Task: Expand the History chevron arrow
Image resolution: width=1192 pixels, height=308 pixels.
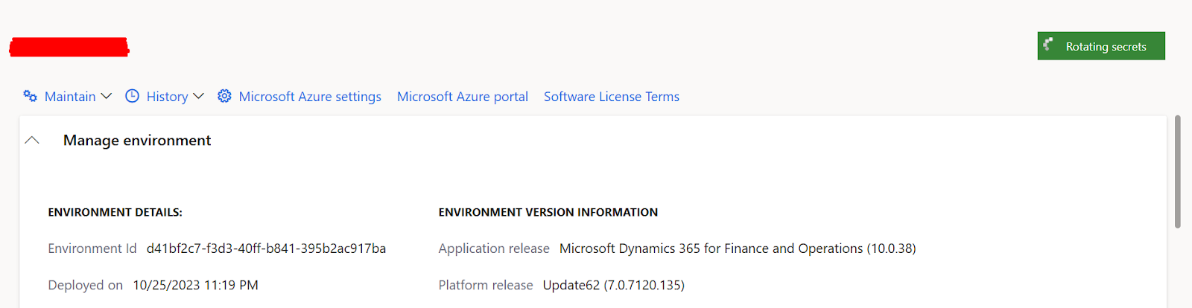Action: [198, 96]
